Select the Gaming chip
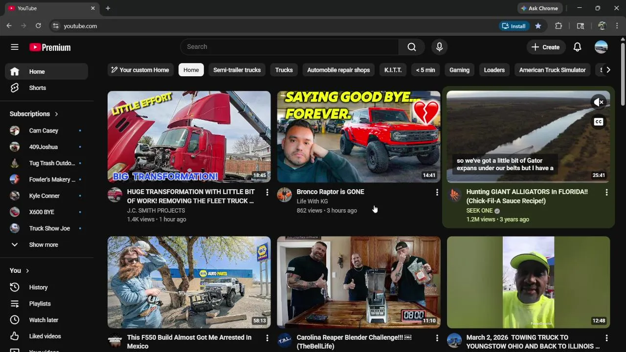Image resolution: width=626 pixels, height=352 pixels. click(459, 70)
